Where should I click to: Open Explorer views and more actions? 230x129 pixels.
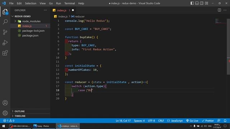45,10
